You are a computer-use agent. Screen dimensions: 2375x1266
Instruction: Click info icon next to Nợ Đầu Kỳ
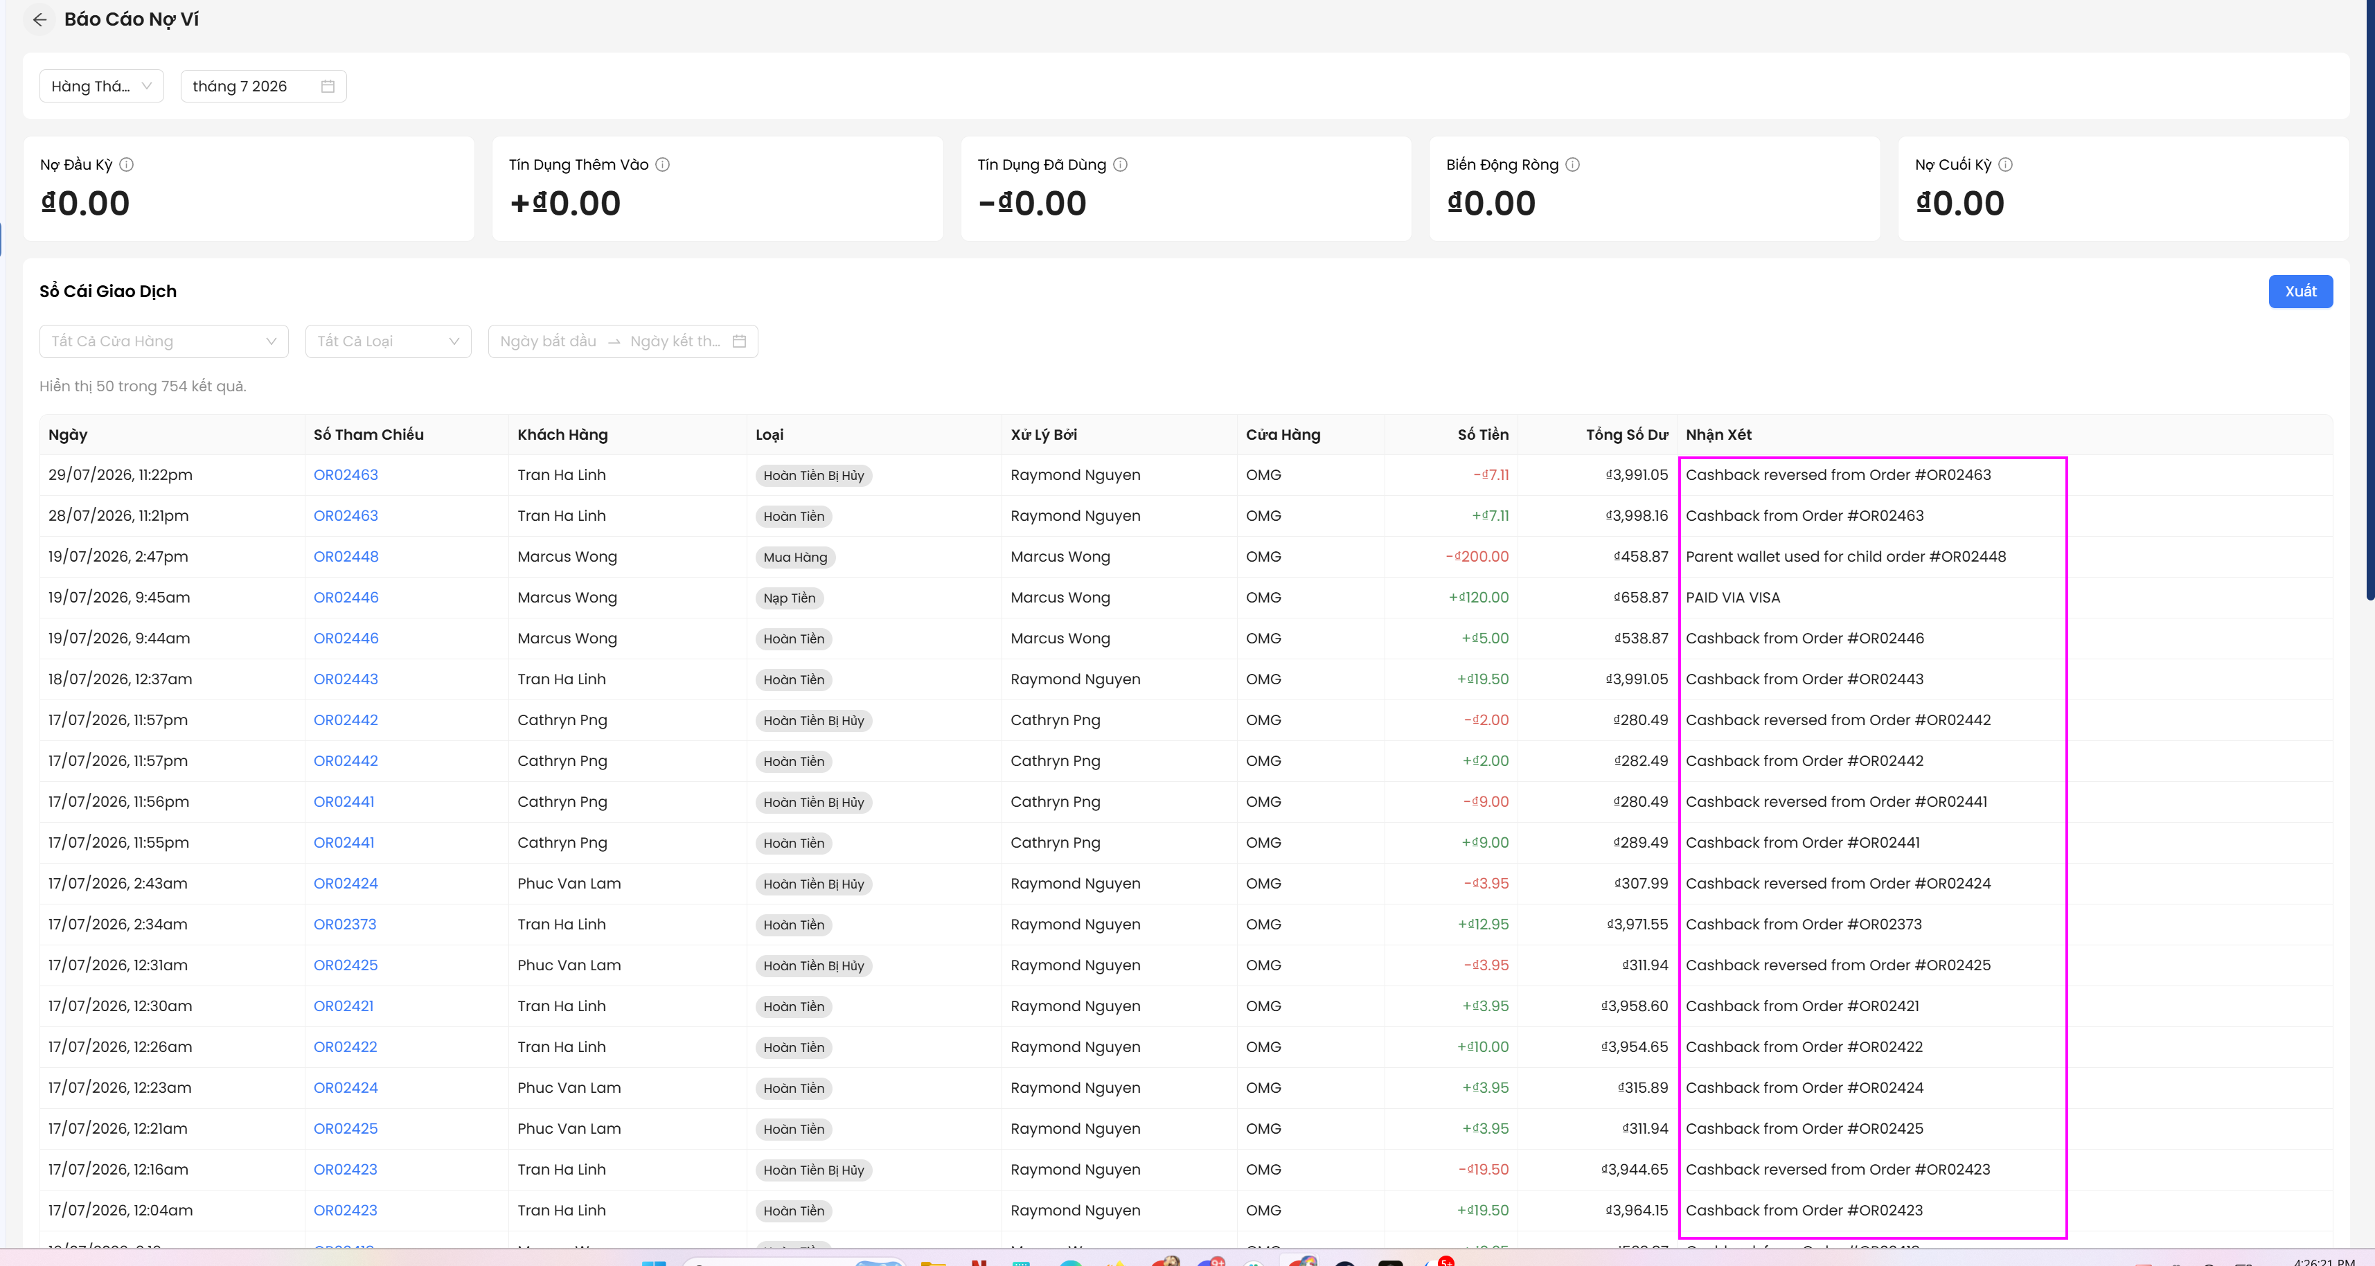126,164
